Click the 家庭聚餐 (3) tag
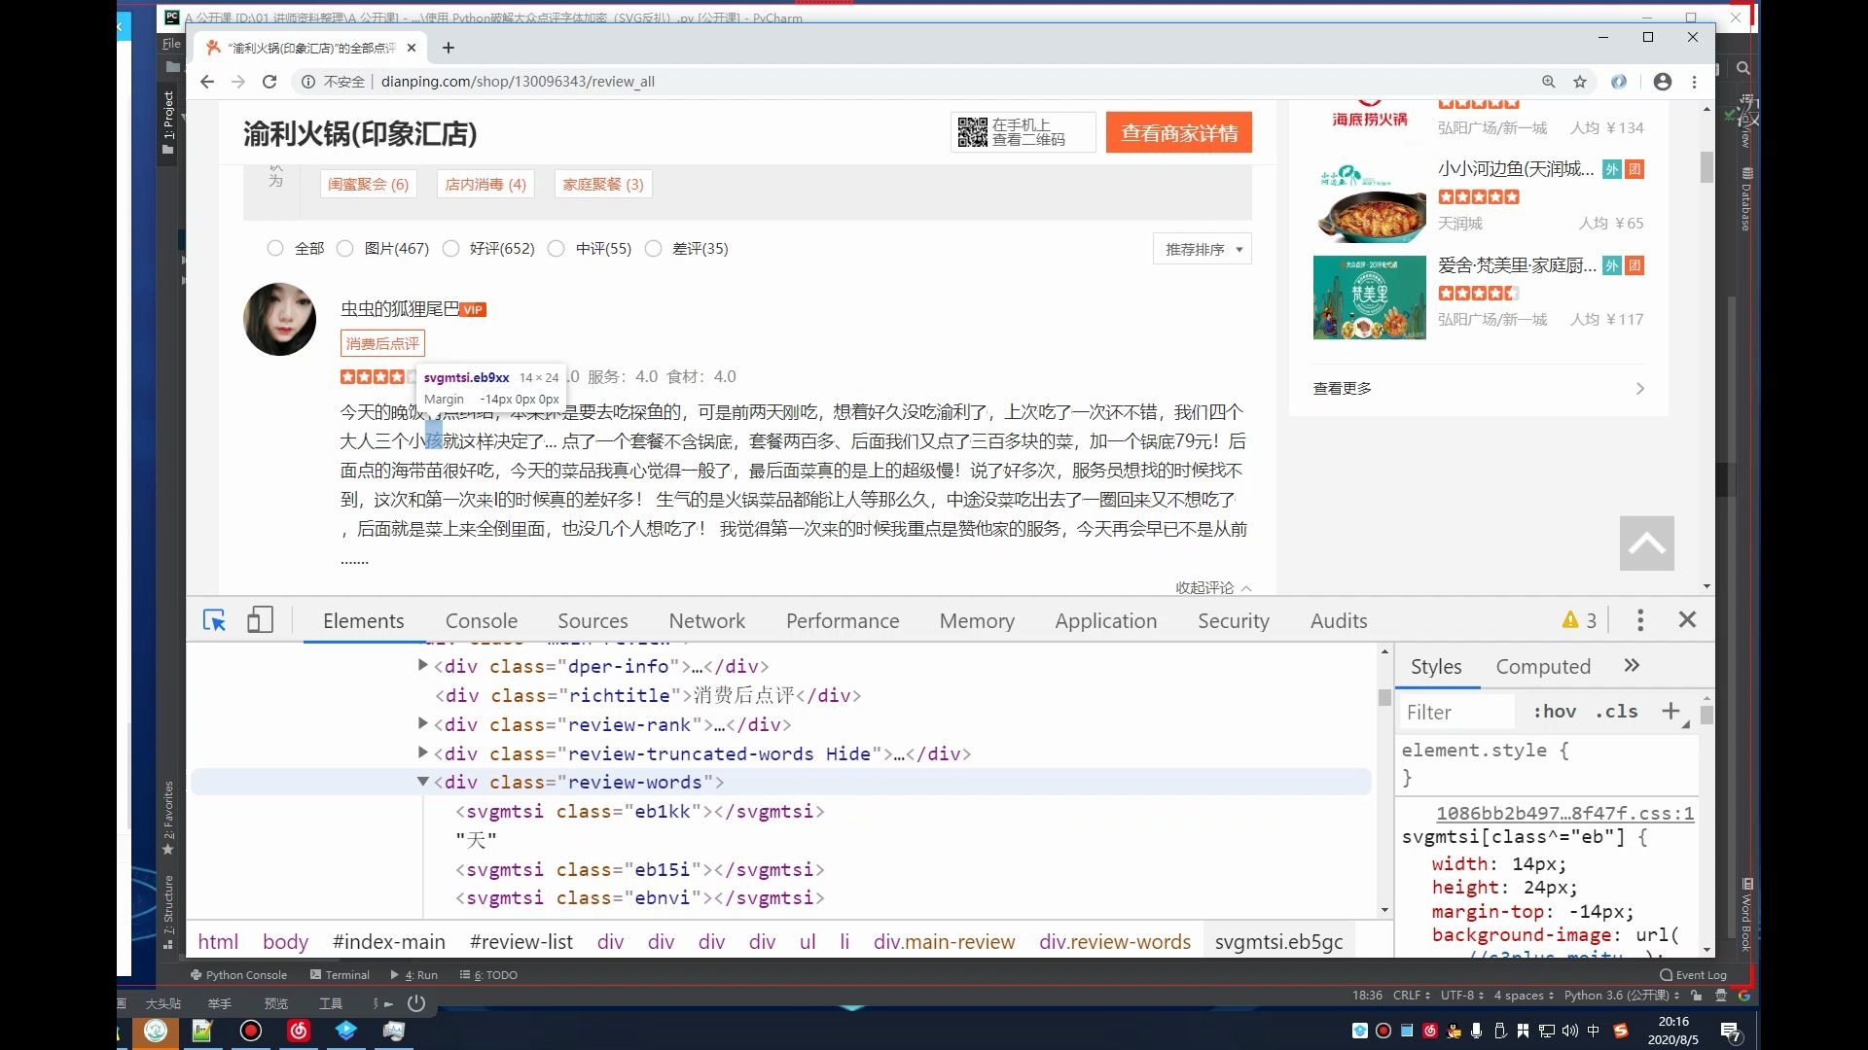This screenshot has height=1050, width=1868. [602, 184]
